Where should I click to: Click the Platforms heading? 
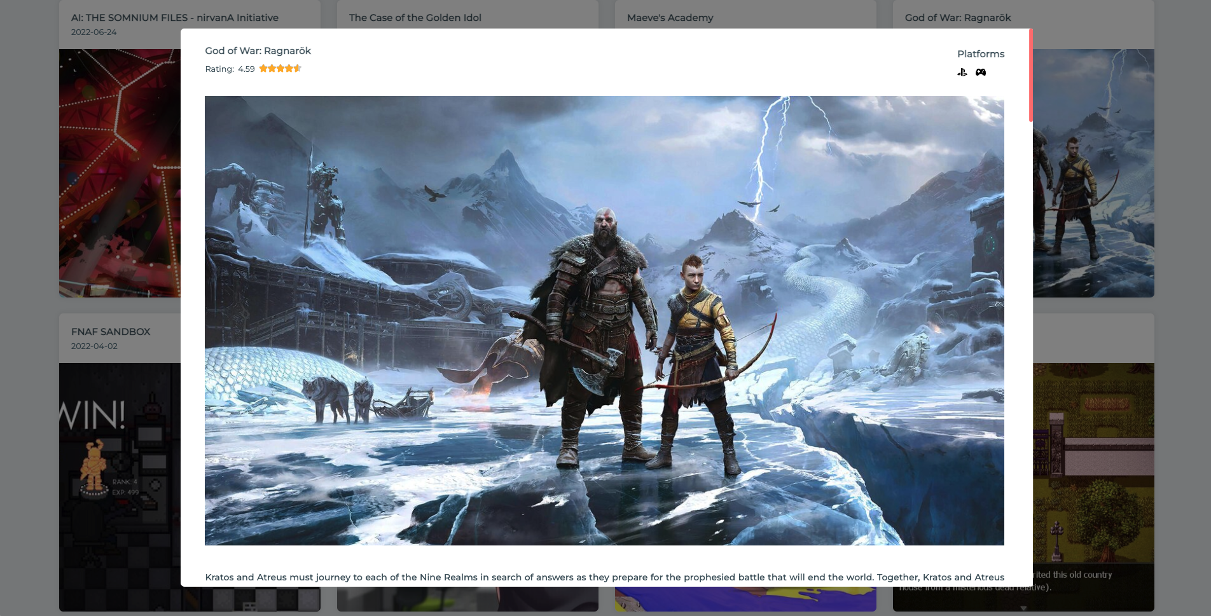coord(981,54)
